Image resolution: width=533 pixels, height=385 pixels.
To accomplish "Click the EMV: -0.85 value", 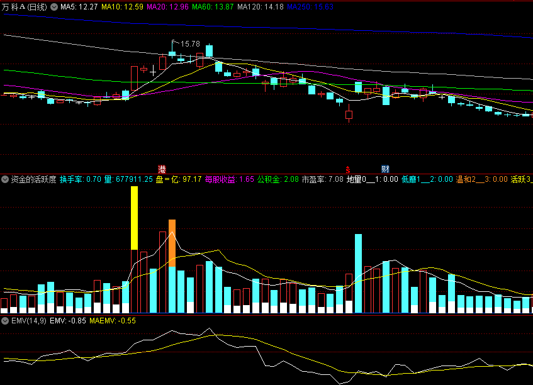I will tap(67, 320).
